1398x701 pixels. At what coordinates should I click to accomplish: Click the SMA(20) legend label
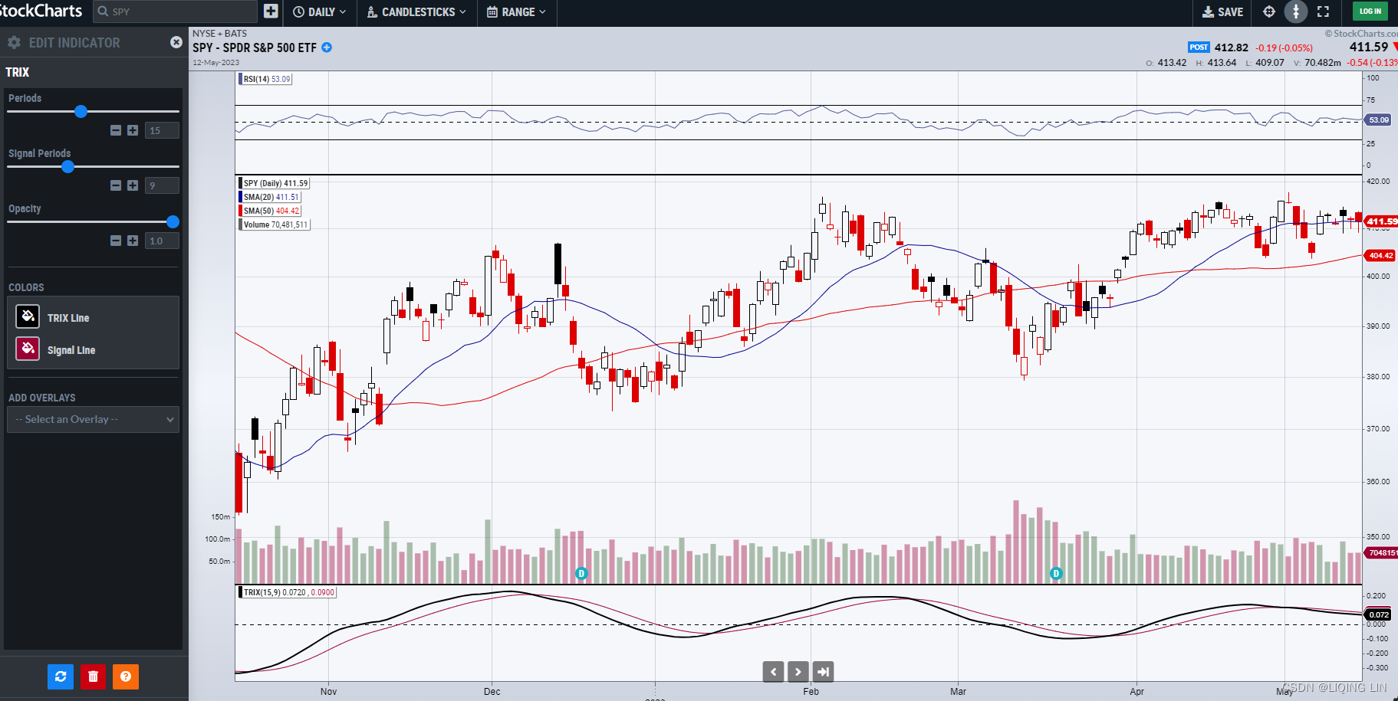[x=271, y=197]
